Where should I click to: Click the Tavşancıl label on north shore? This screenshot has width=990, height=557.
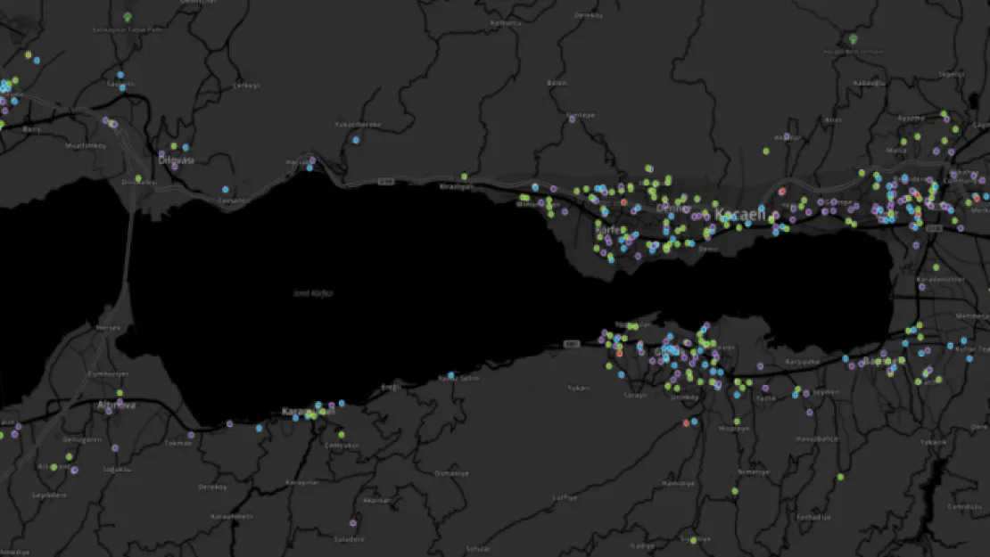(235, 201)
